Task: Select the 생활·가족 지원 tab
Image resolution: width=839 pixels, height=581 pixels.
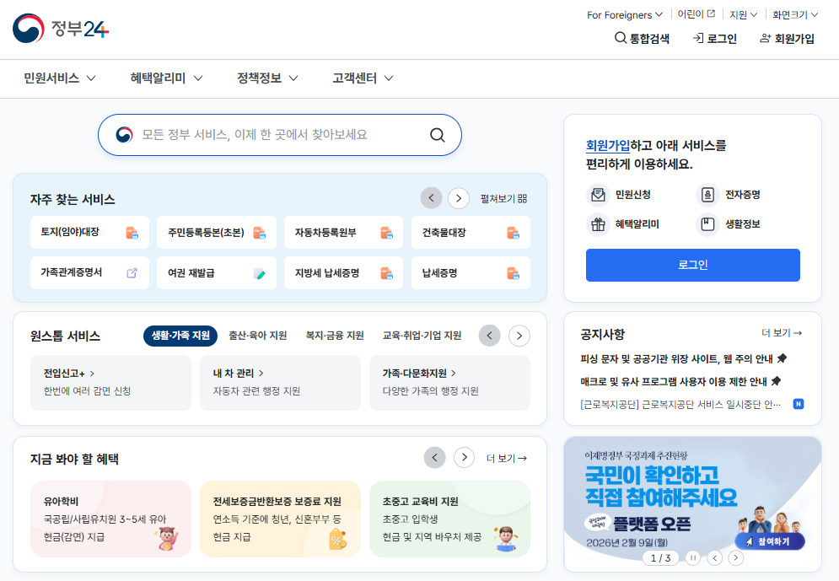Action: coord(180,336)
